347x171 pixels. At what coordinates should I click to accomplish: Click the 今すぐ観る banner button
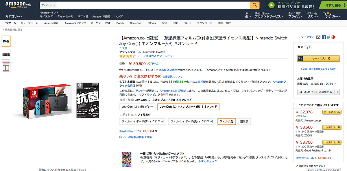[333, 5]
